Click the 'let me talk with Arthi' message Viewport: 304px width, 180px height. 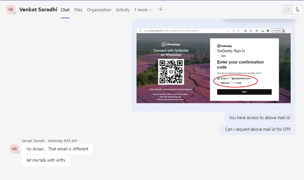click(x=46, y=160)
